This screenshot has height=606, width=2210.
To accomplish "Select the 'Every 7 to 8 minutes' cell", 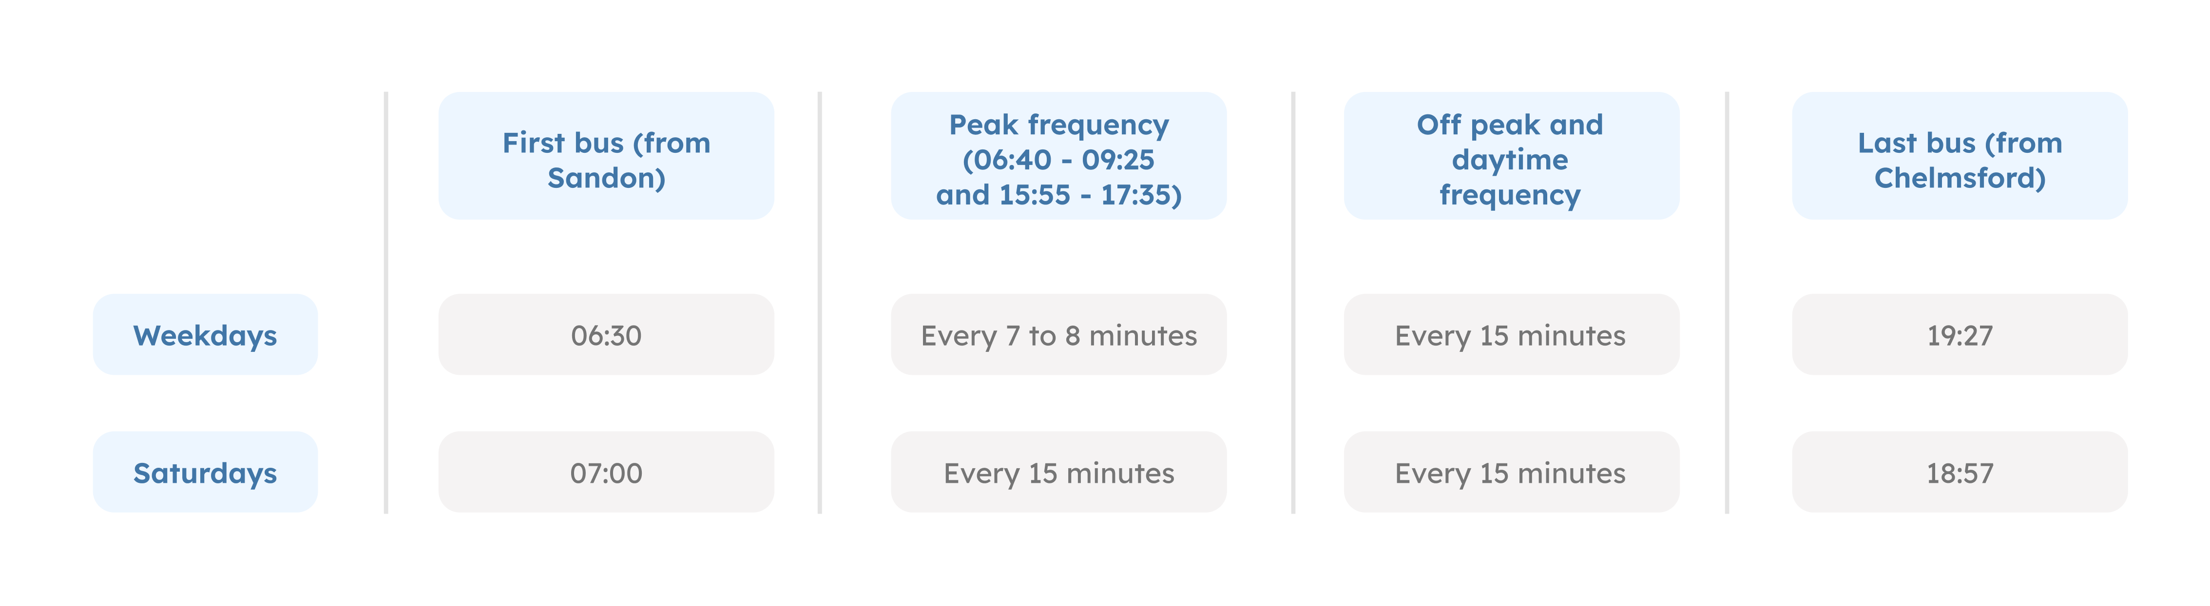I will 1058,335.
